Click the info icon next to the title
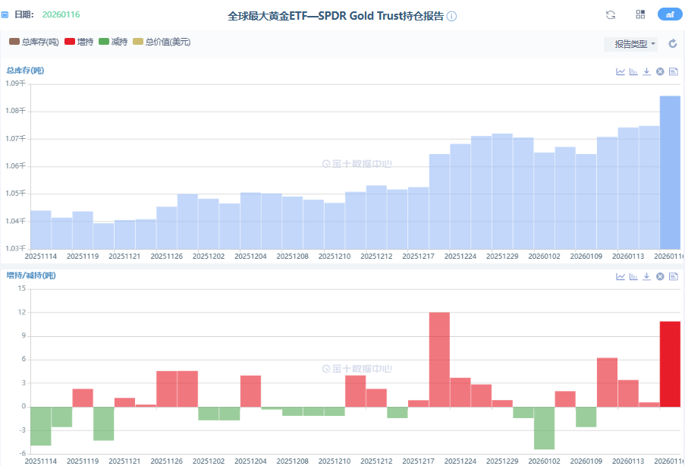Image resolution: width=685 pixels, height=466 pixels. (x=451, y=17)
